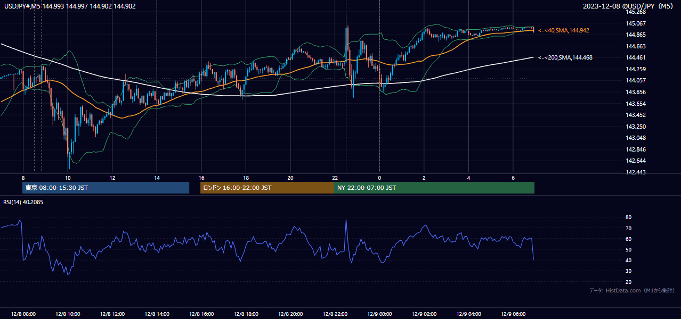Image resolution: width=681 pixels, height=319 pixels.
Task: Click the RSI scale value 80
Action: click(x=629, y=217)
